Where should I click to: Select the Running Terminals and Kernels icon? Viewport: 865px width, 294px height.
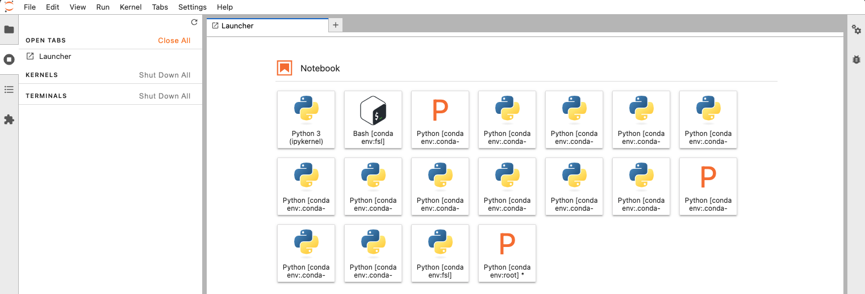9,59
